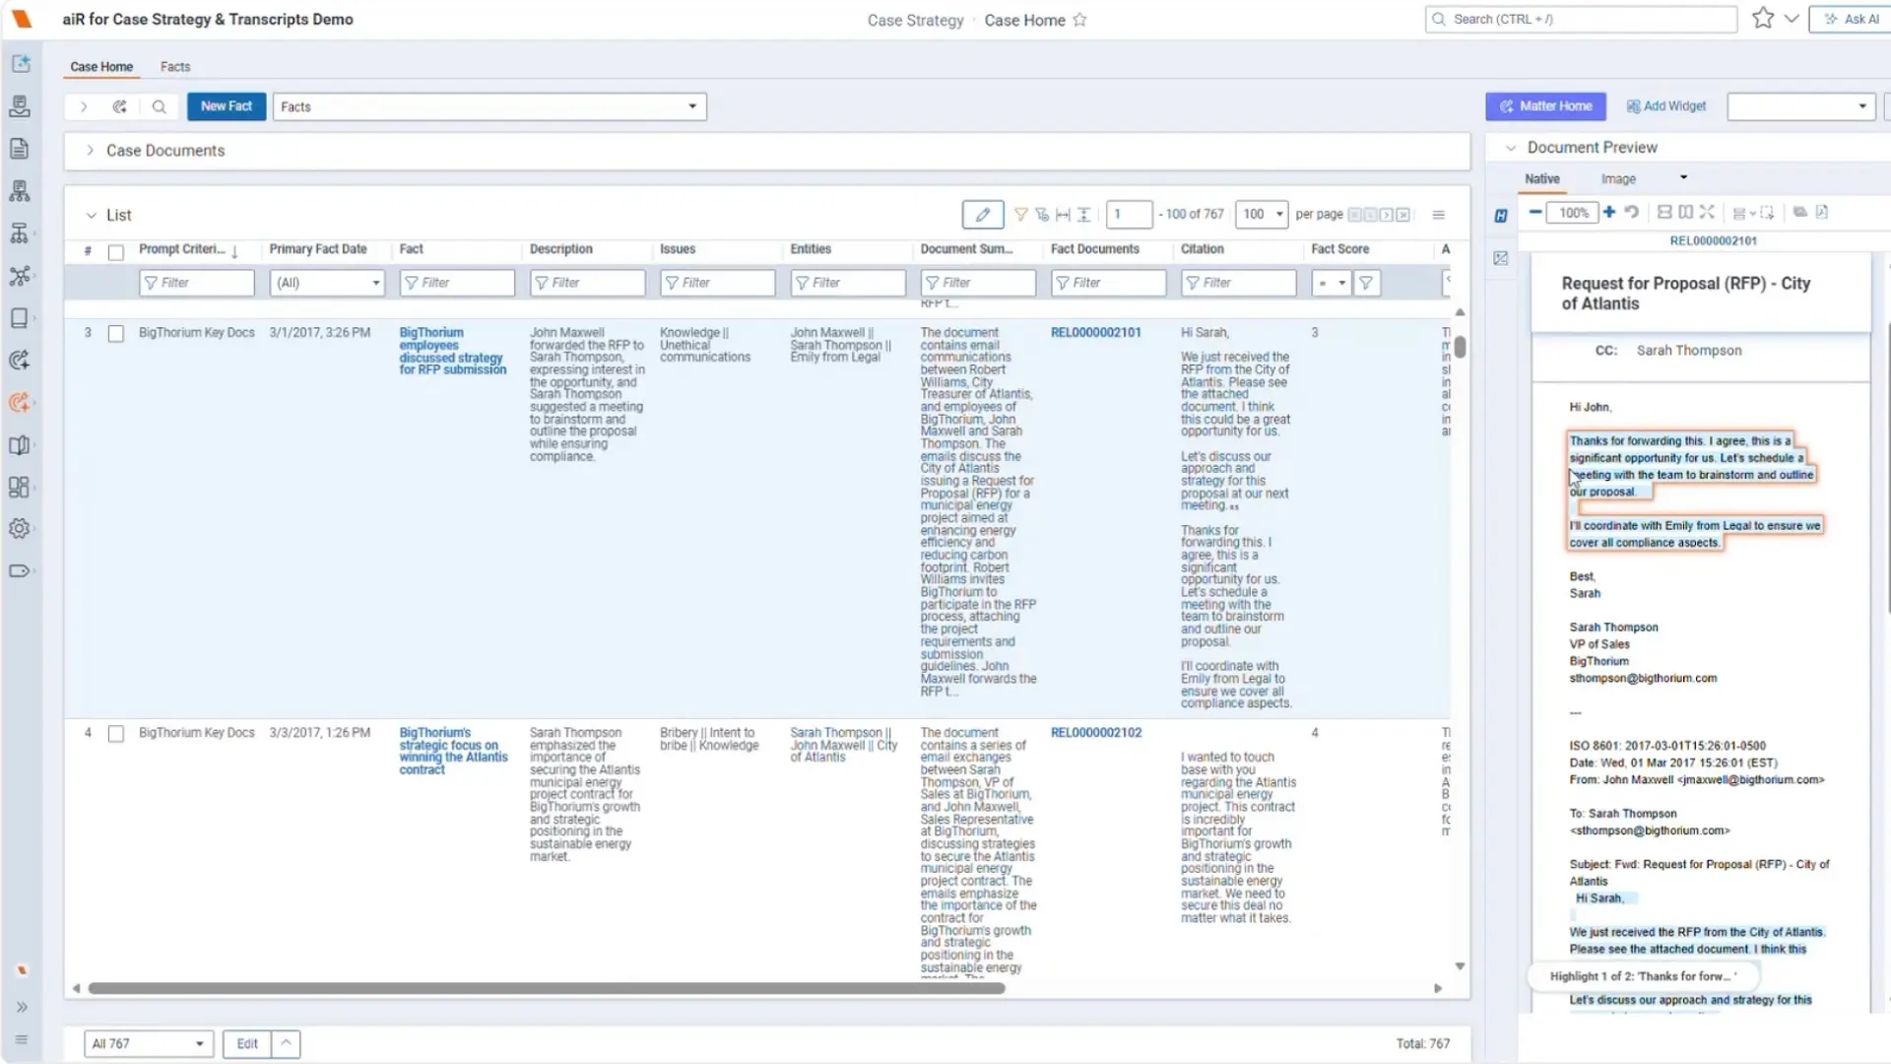1891x1064 pixels.
Task: Open the book icon in left sidebar
Action: click(20, 318)
